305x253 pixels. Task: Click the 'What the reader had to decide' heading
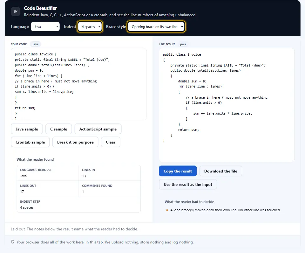189,202
